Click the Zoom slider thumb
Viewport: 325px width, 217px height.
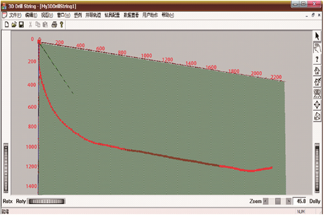click(278, 201)
